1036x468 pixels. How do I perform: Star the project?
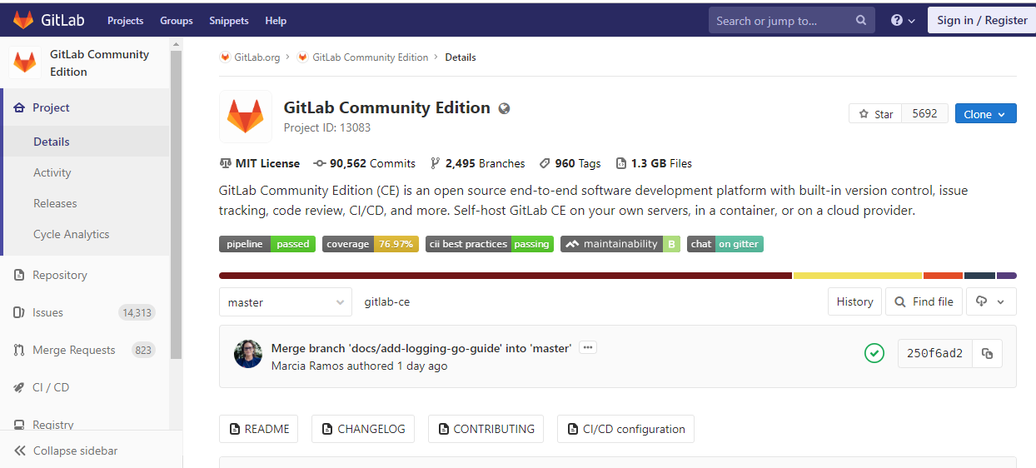[x=875, y=114]
